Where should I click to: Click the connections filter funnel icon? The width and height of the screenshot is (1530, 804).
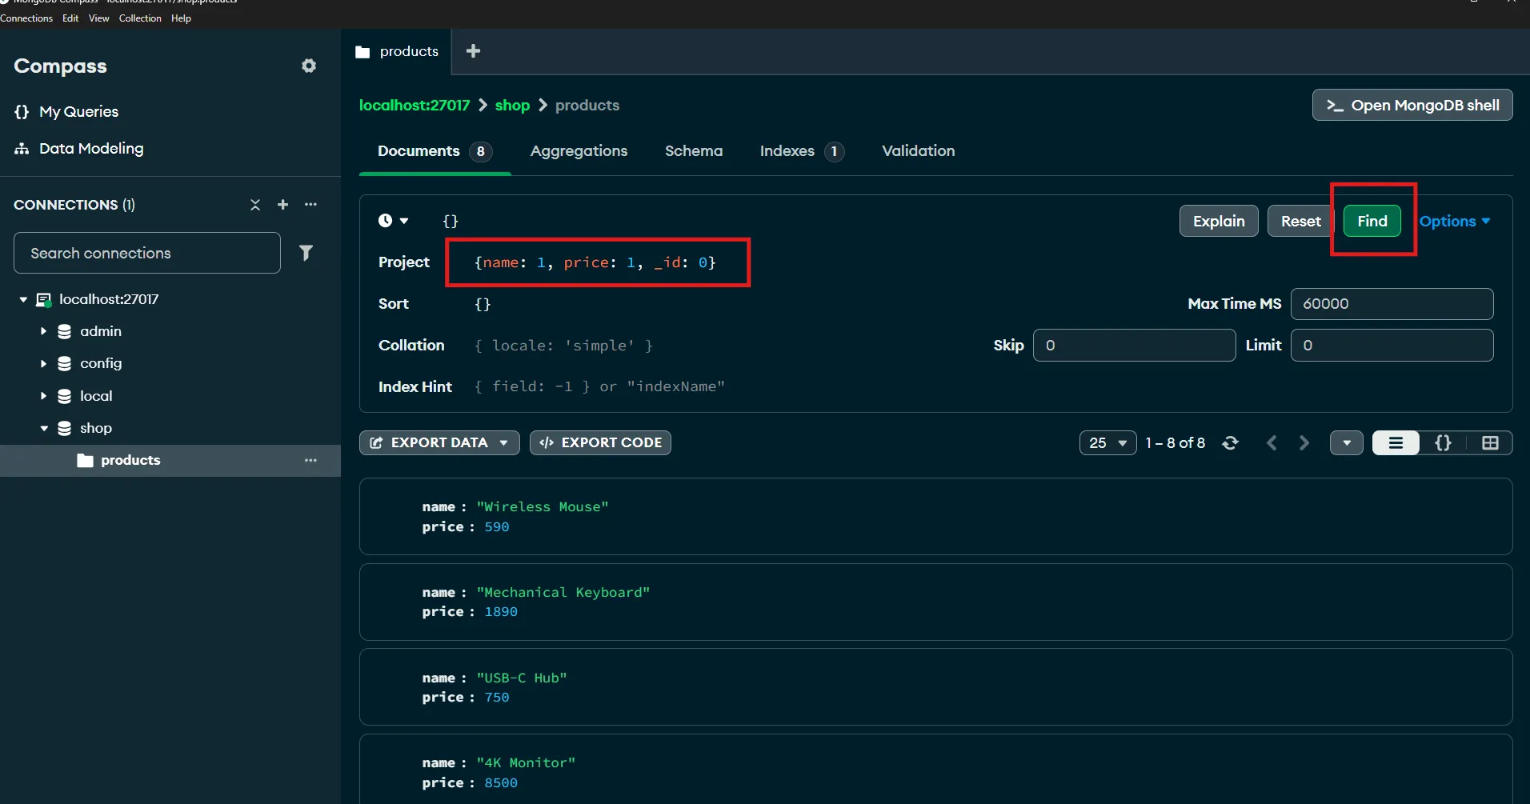coord(306,253)
